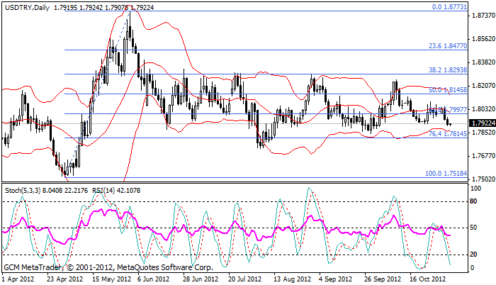
Task: Click the 4 Sep 2012 date label
Action: click(x=336, y=279)
